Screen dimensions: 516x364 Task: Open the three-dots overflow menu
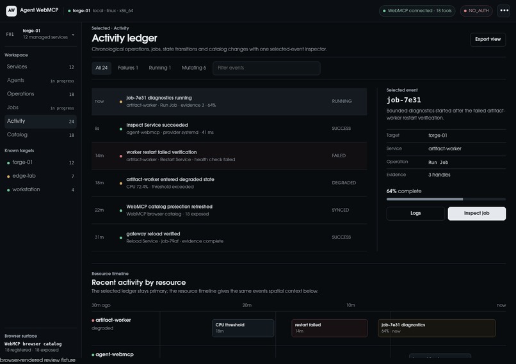click(x=504, y=10)
